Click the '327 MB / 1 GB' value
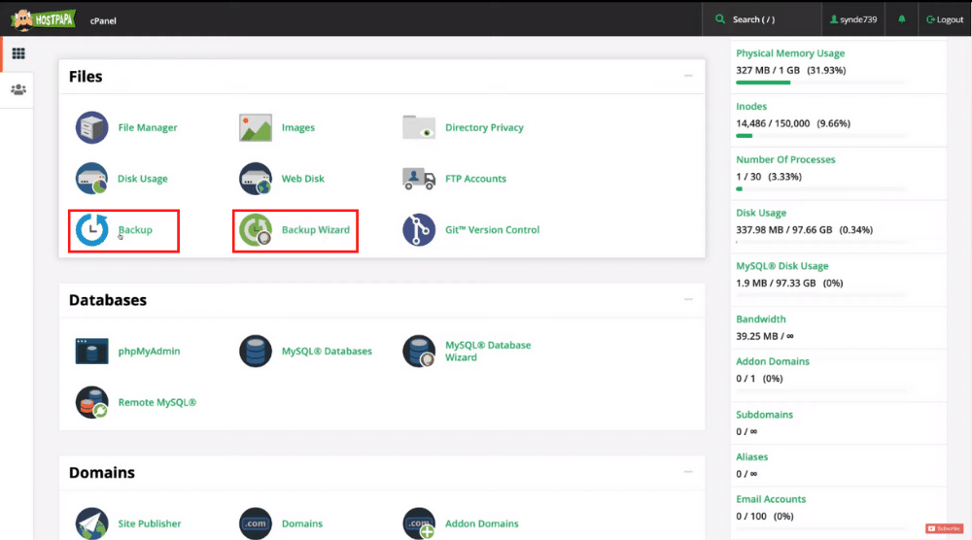Image resolution: width=972 pixels, height=540 pixels. pyautogui.click(x=768, y=71)
